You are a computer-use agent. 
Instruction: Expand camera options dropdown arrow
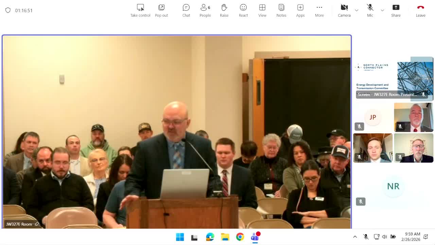356,11
